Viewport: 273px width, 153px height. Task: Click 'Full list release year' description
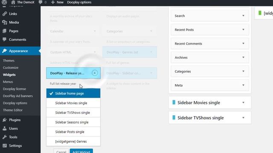pyautogui.click(x=63, y=84)
